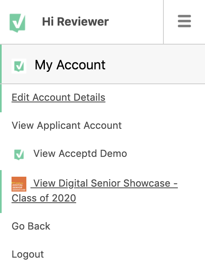This screenshot has width=205, height=270.
Task: Open Edit Account Details
Action: [x=58, y=97]
